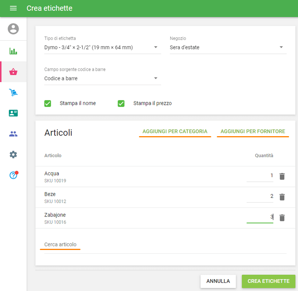This screenshot has width=298, height=291.
Task: Click the user account profile icon
Action: point(13,29)
